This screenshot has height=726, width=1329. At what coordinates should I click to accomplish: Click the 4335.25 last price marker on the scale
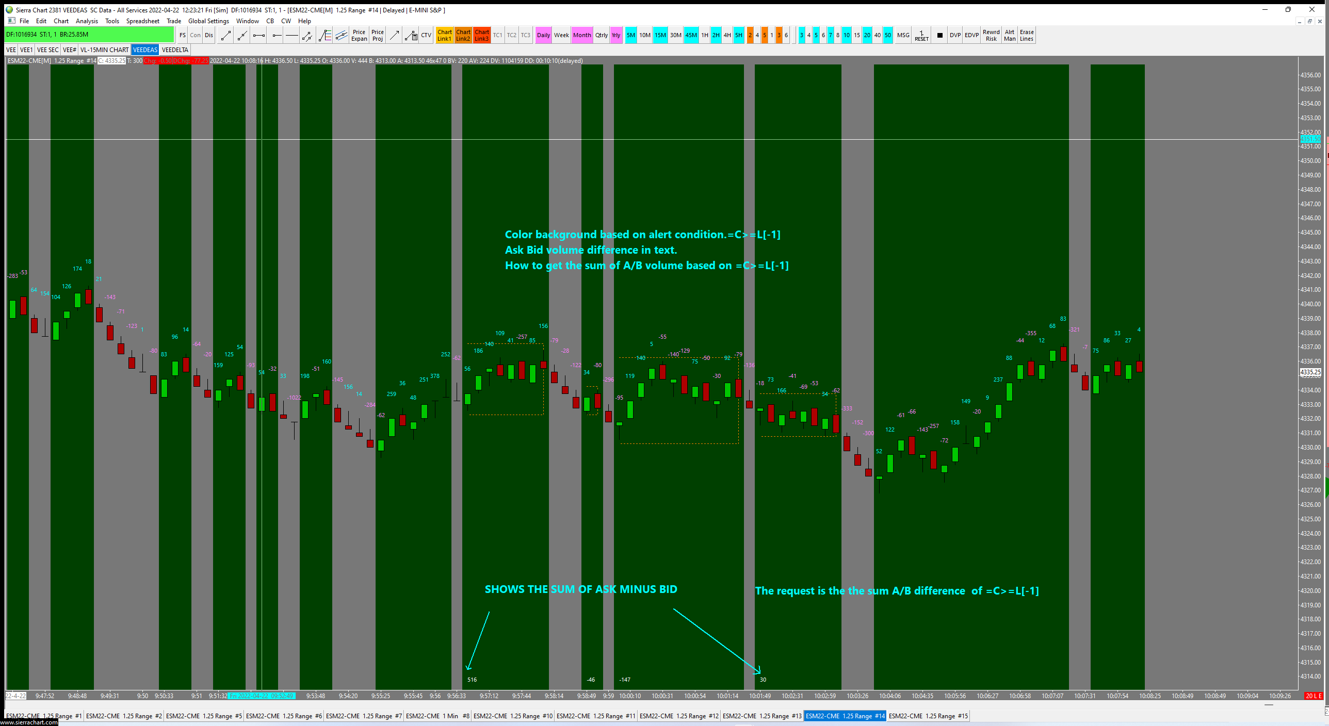pyautogui.click(x=1310, y=372)
